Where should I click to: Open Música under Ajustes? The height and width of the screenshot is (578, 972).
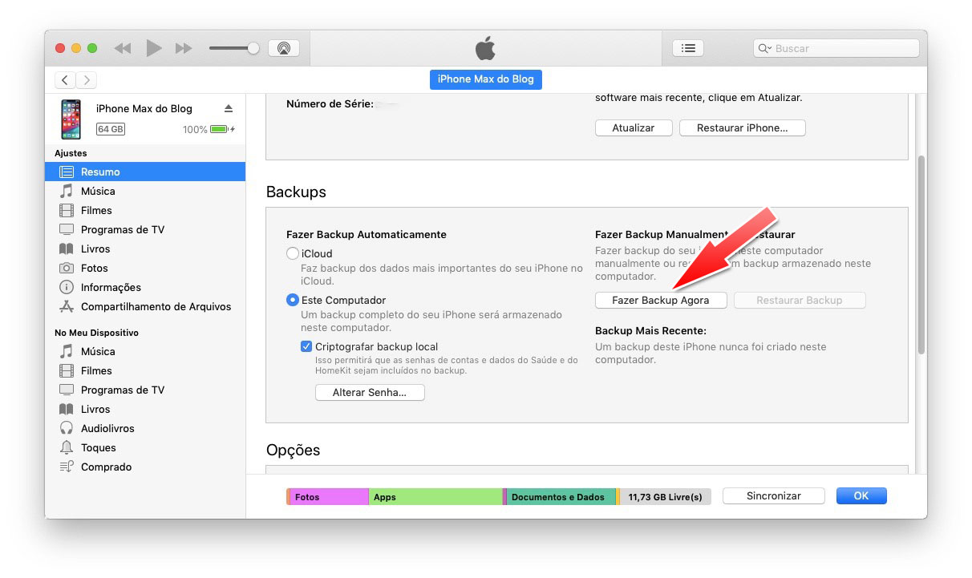[x=145, y=191]
